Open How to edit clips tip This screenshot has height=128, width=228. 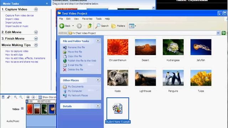[14, 55]
